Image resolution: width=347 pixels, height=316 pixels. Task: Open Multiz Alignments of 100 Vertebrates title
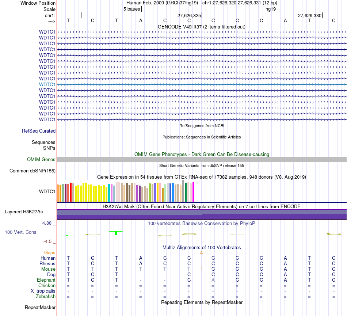point(202,248)
